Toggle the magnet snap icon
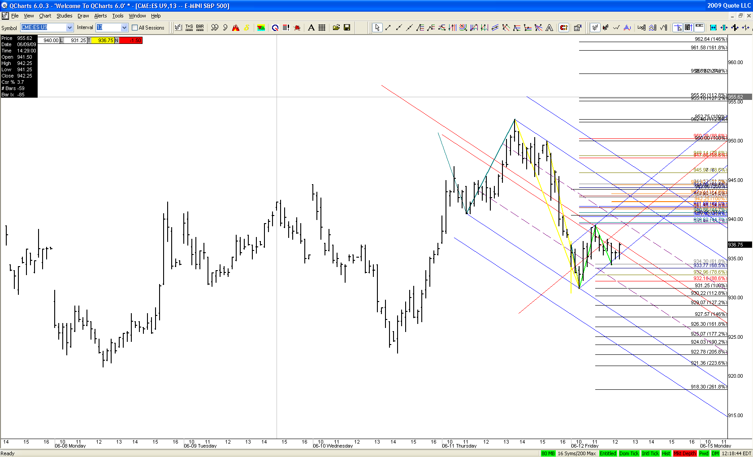 (564, 28)
